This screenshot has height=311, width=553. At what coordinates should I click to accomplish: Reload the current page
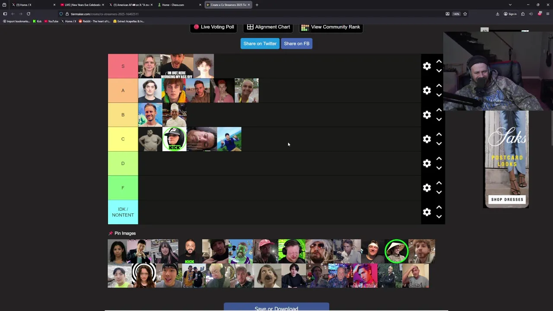[29, 14]
